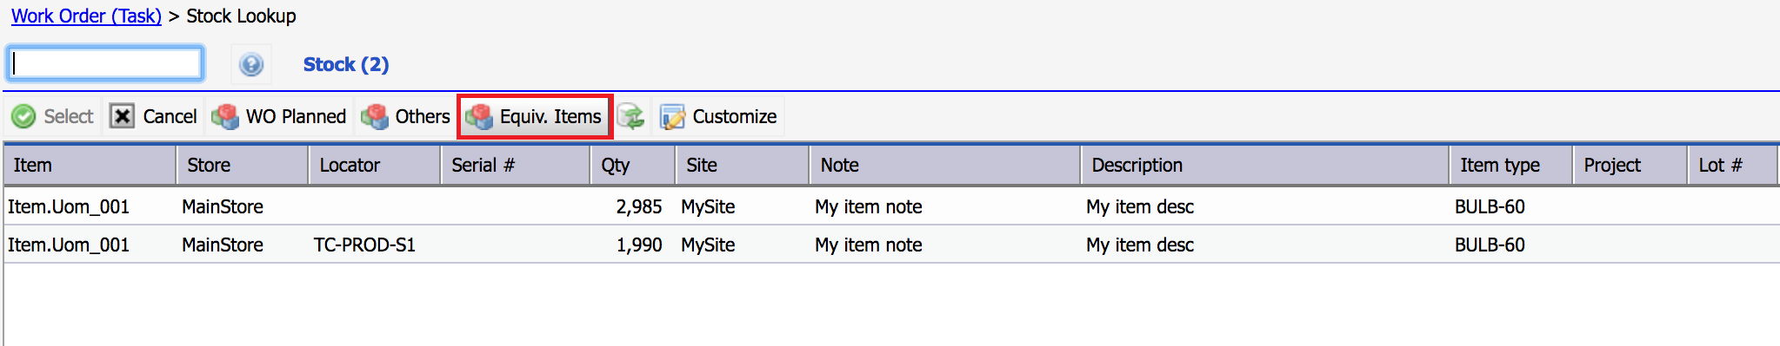Sort by the Store column header
The height and width of the screenshot is (346, 1780).
coord(243,165)
